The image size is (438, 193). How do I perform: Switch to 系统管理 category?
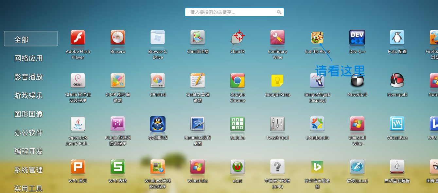(x=28, y=170)
